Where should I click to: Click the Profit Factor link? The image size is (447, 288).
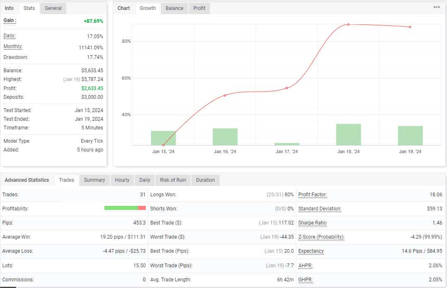(312, 194)
